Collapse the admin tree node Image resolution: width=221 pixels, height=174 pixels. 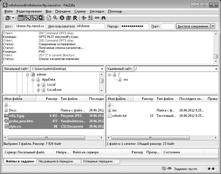pos(28,75)
